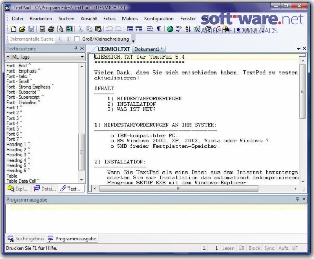
Task: Click the A-Z sort icon
Action: click(188, 29)
